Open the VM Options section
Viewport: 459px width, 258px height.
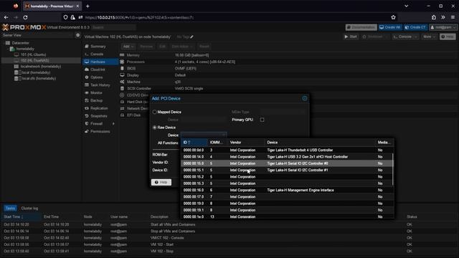coord(100,77)
